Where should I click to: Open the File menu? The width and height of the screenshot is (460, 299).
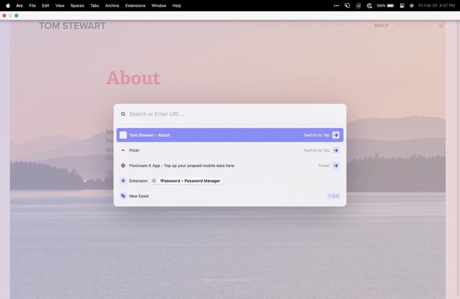(32, 6)
